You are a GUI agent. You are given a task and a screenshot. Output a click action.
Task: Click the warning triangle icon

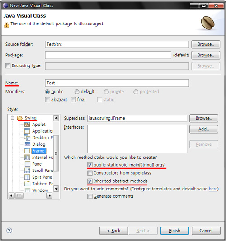click(7, 24)
